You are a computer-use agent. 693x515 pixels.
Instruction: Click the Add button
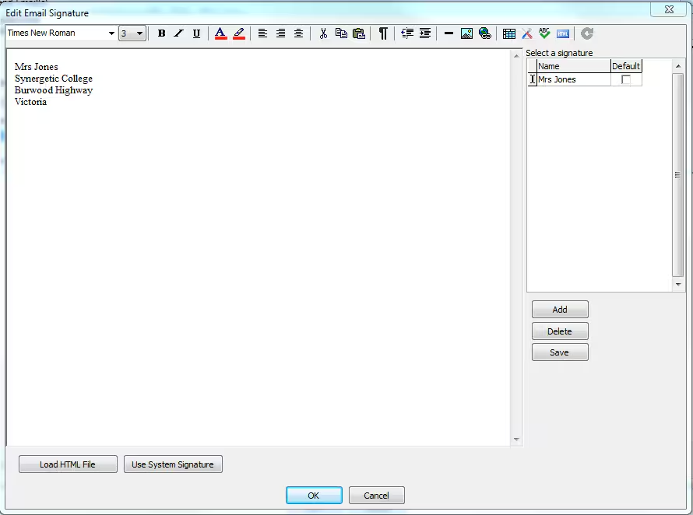(x=560, y=310)
